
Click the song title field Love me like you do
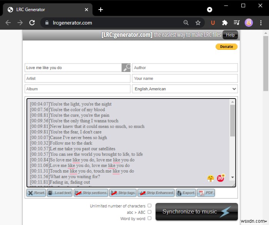[73, 68]
